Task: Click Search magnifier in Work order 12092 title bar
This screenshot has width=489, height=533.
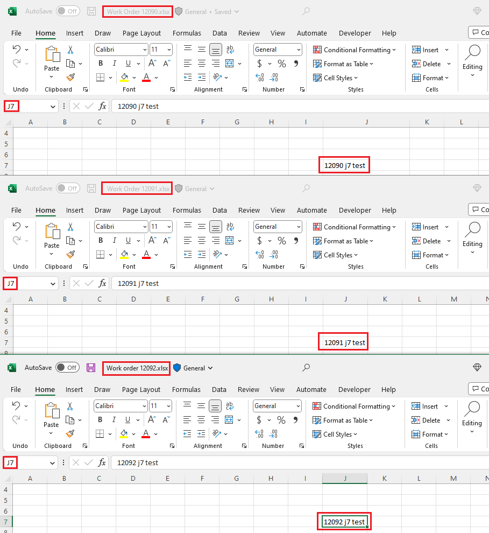Action: click(x=306, y=368)
